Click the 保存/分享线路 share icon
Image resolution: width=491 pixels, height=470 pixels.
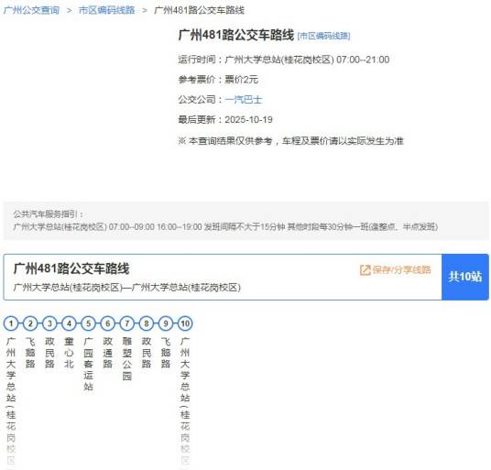pyautogui.click(x=365, y=270)
